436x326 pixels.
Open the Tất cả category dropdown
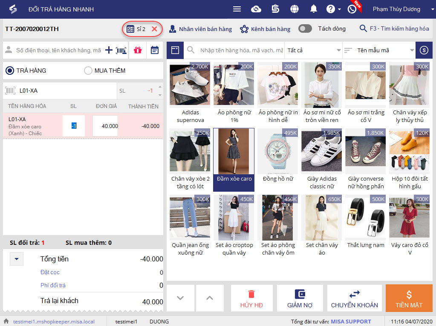coord(313,50)
